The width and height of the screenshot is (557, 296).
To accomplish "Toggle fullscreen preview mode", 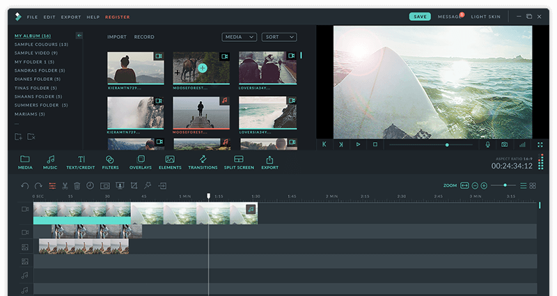I will (x=540, y=145).
